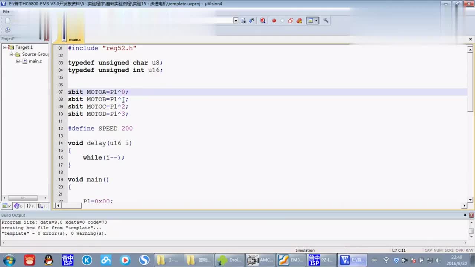Click line 01 '#include "reg52.h"'

102,48
